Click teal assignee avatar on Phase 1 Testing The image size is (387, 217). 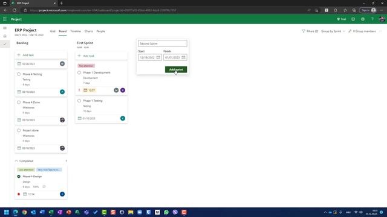(123, 118)
